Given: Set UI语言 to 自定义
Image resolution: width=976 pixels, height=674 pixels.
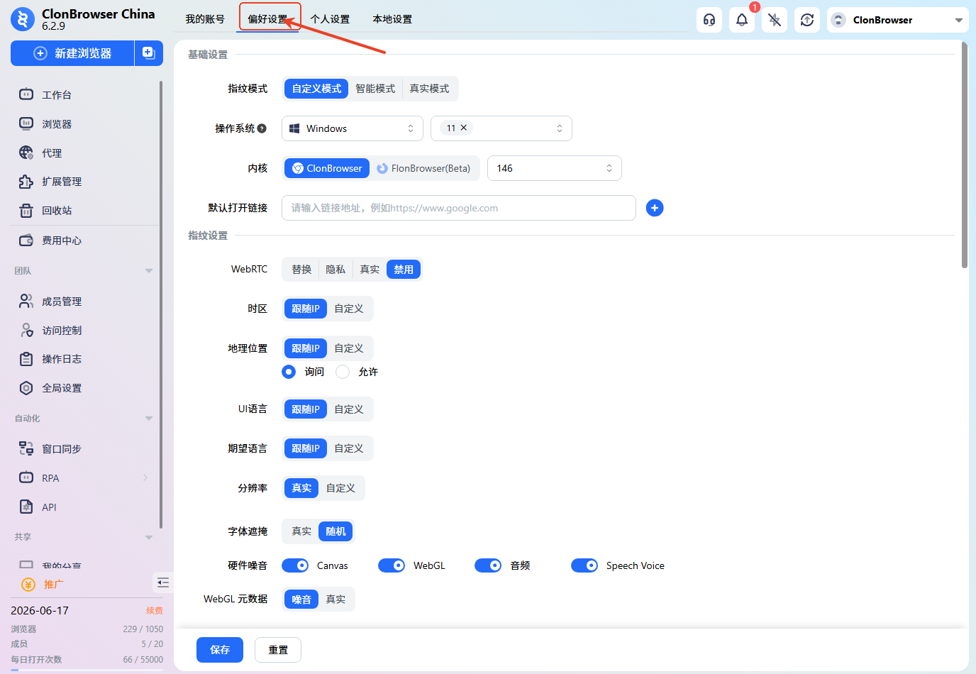Looking at the screenshot, I should point(349,409).
